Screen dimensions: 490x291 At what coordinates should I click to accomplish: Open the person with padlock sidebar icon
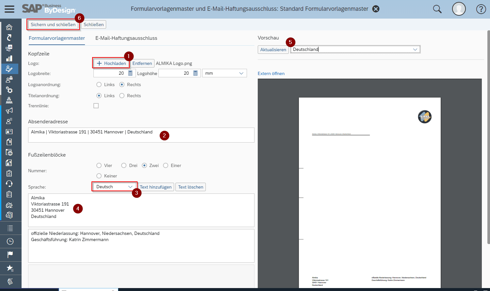pos(9,79)
